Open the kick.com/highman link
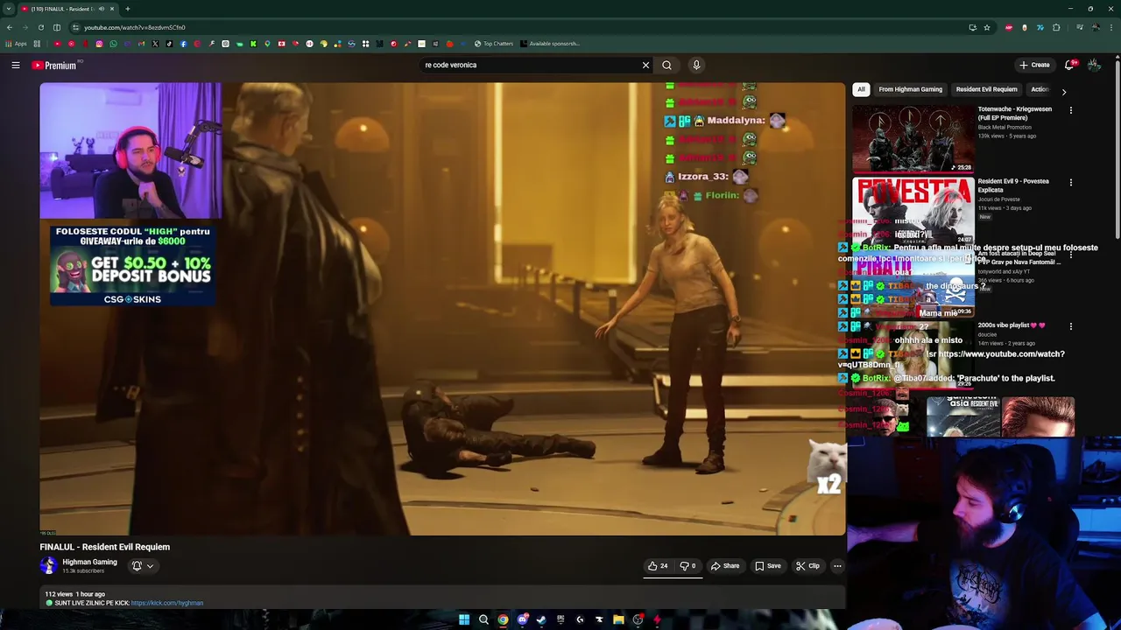The height and width of the screenshot is (630, 1121). click(166, 603)
